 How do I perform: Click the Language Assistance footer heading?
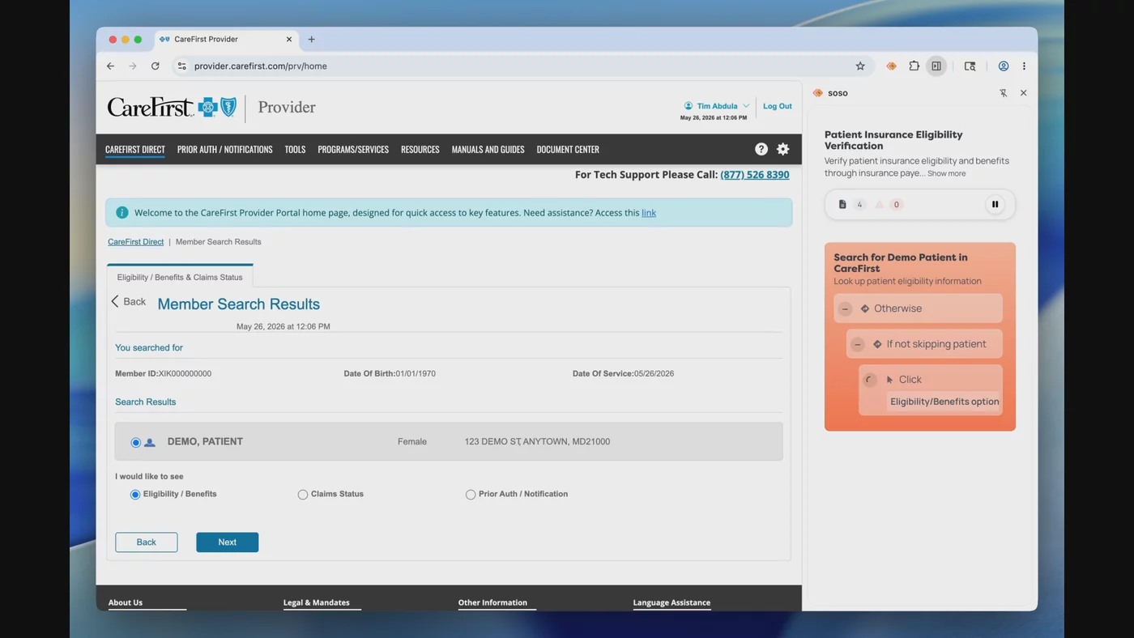(x=671, y=602)
